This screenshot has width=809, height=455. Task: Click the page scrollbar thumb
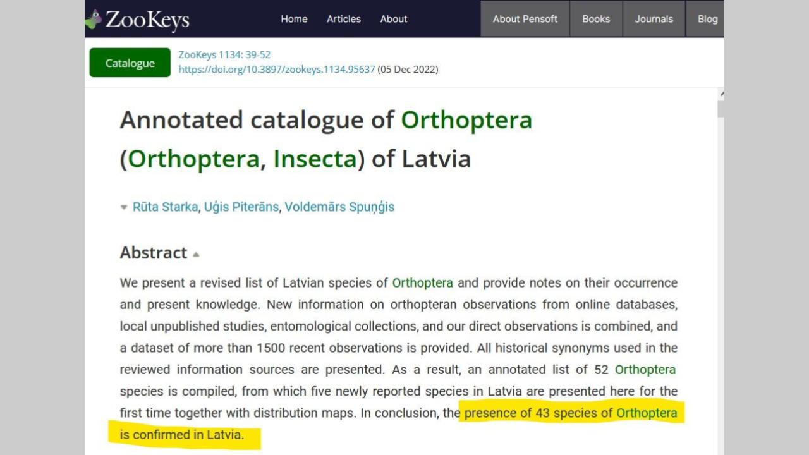pyautogui.click(x=721, y=109)
